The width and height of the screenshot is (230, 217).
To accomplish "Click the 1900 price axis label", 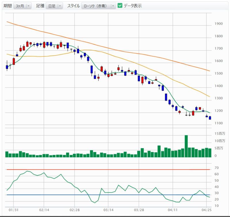I will (x=219, y=24).
